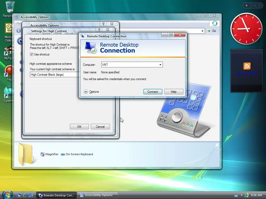Open the Start menu orb

tap(7, 195)
